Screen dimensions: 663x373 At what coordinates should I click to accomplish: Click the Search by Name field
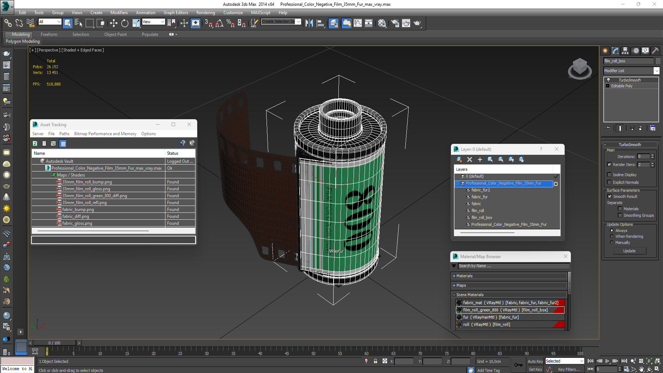513,266
